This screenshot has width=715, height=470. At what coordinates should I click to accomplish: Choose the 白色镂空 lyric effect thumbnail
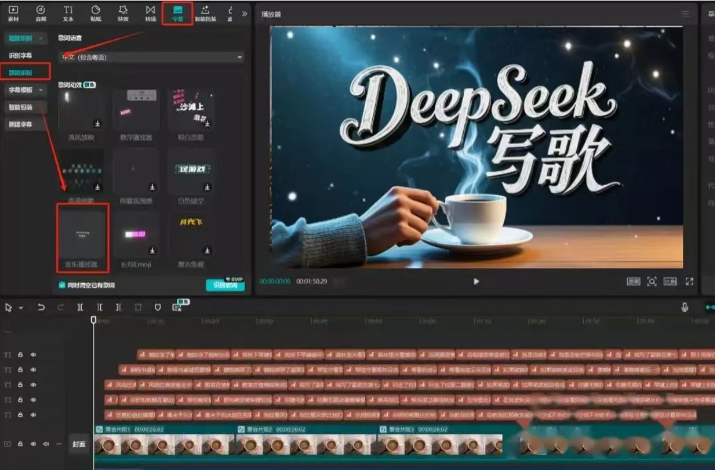tap(191, 171)
